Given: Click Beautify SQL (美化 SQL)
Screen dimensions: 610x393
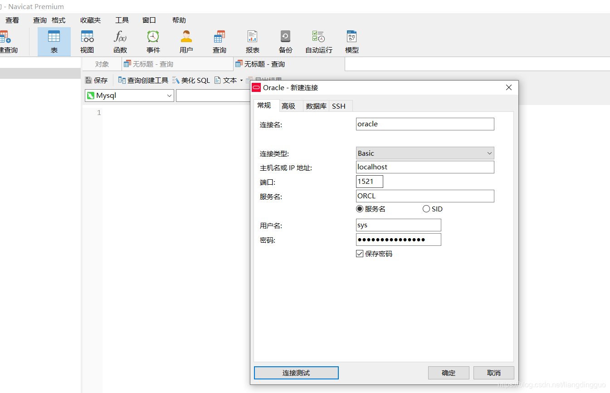Looking at the screenshot, I should click(191, 80).
